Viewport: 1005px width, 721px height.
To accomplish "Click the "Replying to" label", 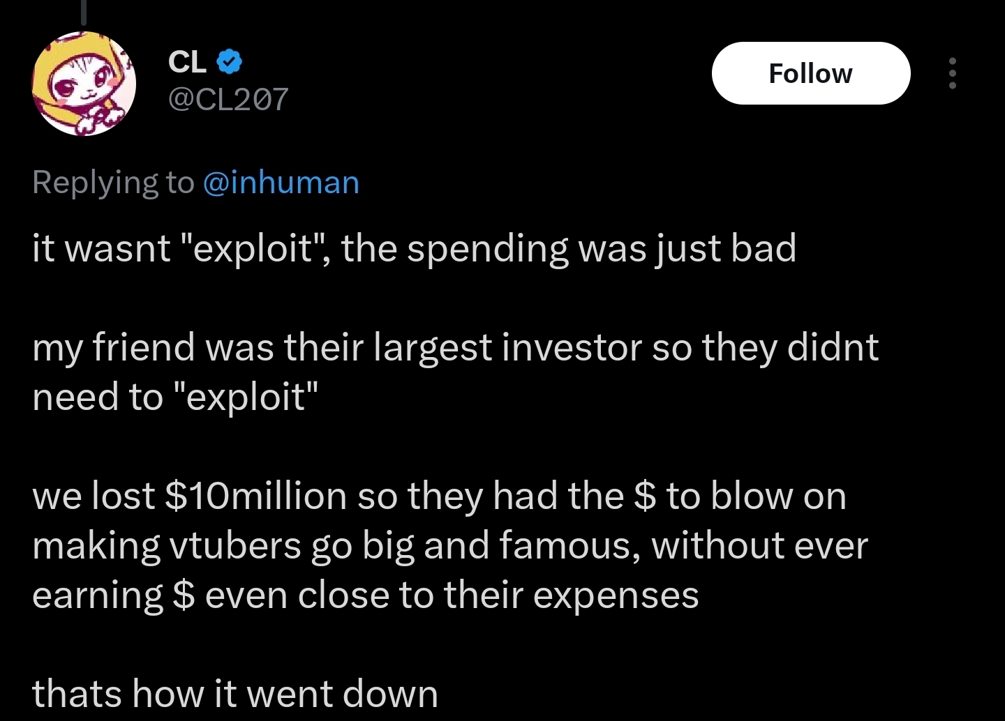I will coord(113,183).
